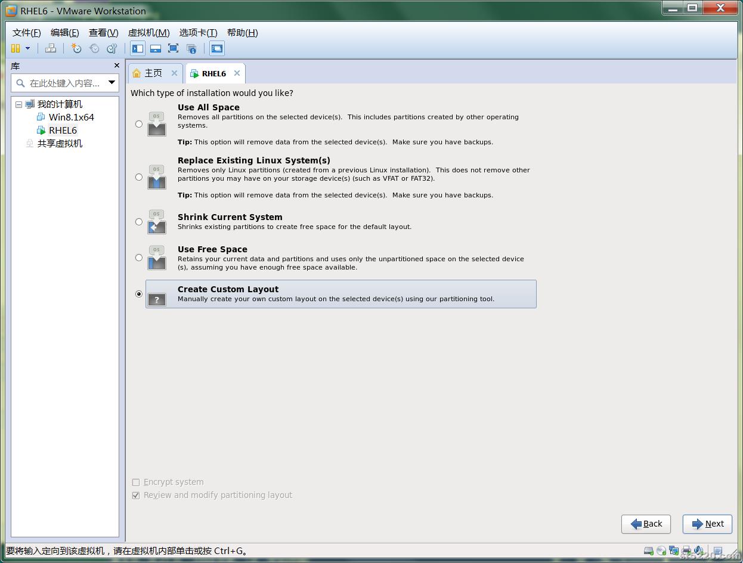743x563 pixels.
Task: Open the 选项卡(T) menu
Action: (198, 32)
